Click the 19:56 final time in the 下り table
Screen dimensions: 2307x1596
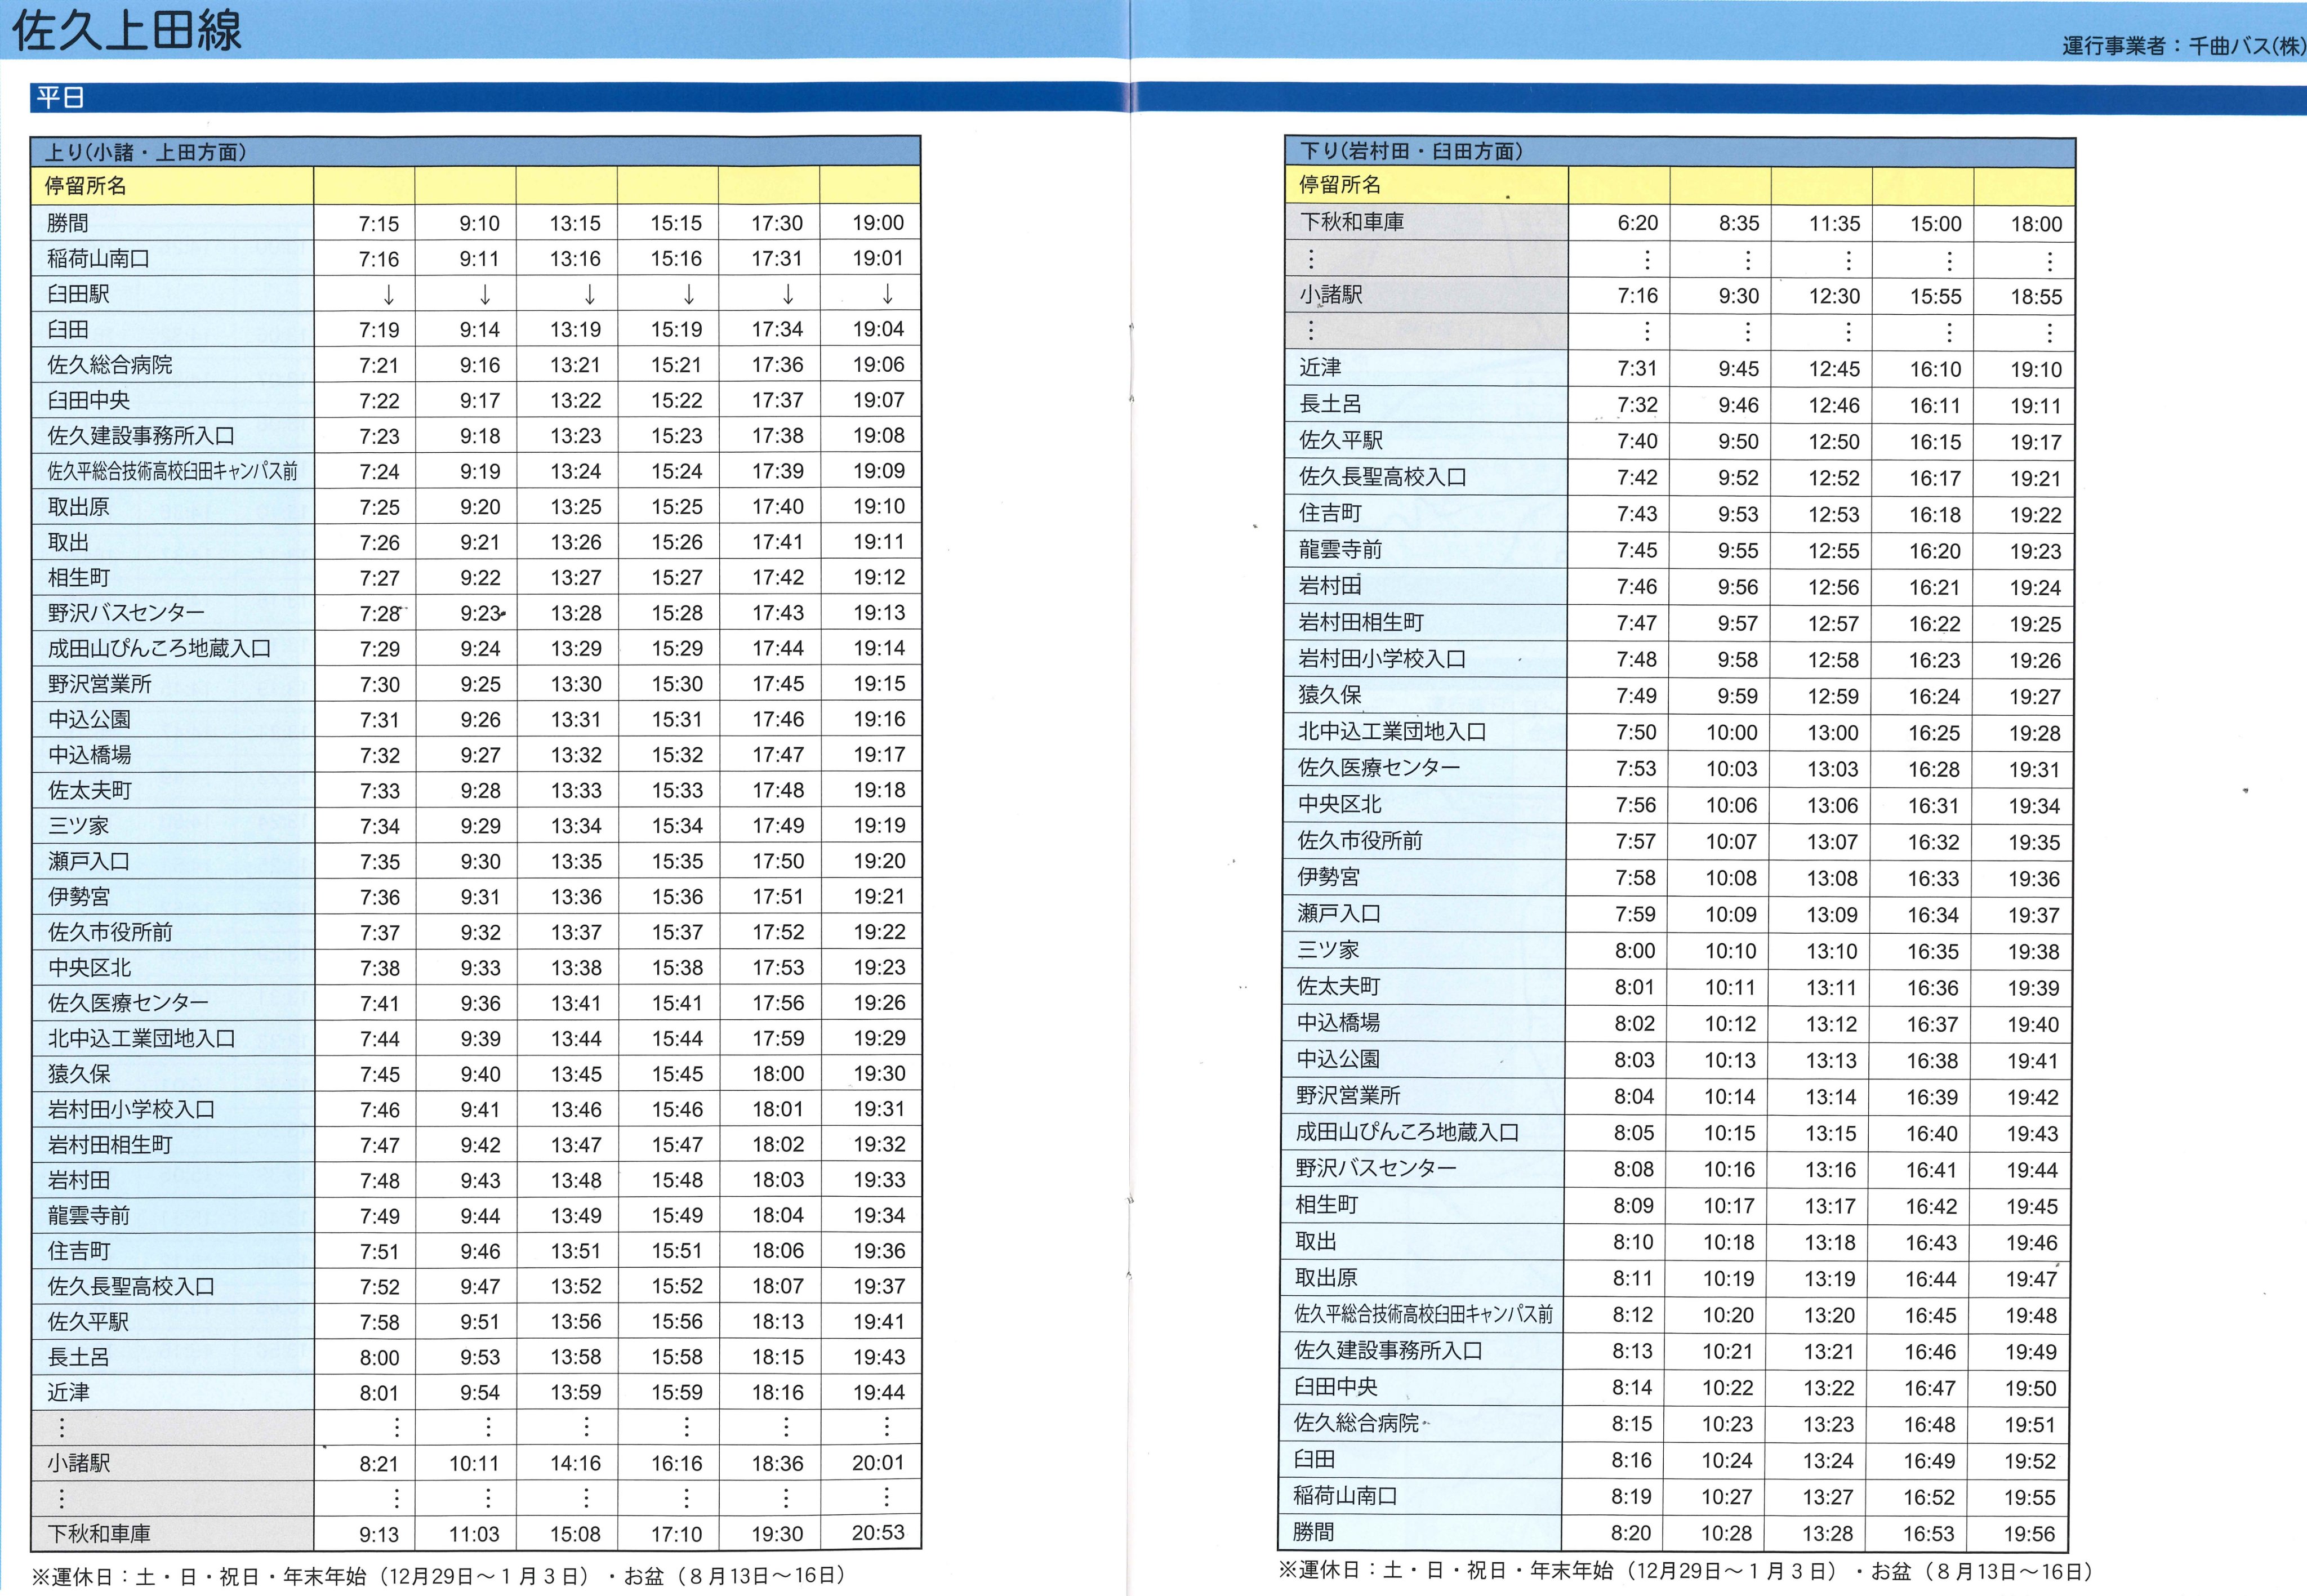[x=2029, y=1534]
